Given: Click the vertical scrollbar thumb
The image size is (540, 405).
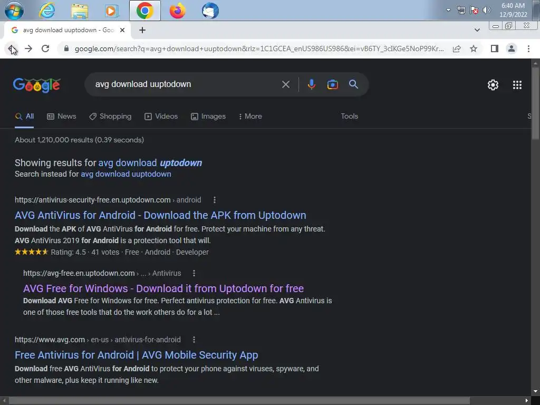Looking at the screenshot, I should (535, 103).
